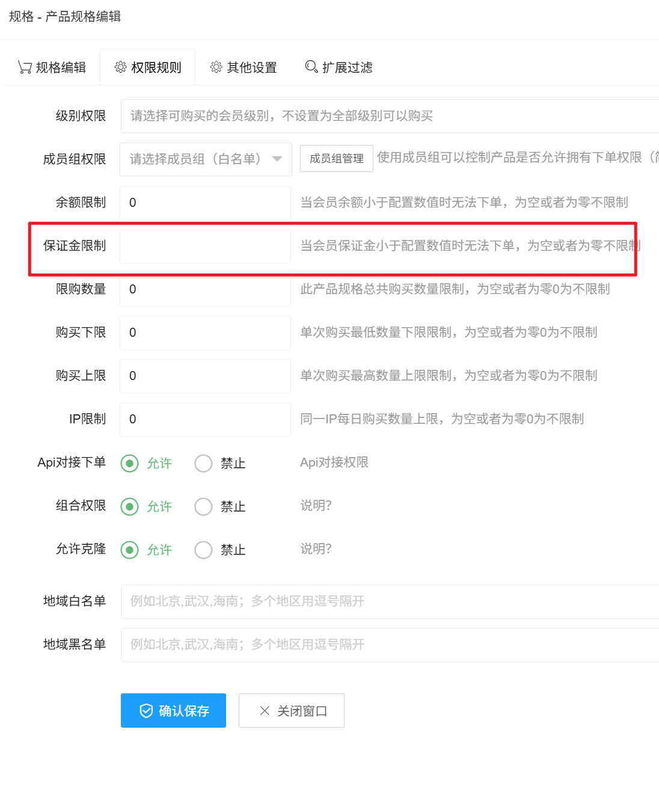Click the gear icon beside 其他设置
This screenshot has height=798, width=659.
coord(216,67)
